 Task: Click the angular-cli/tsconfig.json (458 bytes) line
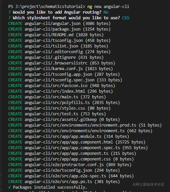pyautogui.click(x=59, y=41)
